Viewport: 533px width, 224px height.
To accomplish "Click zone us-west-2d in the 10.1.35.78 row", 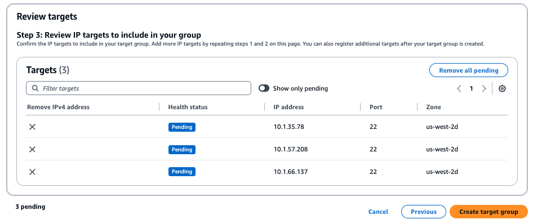I will tap(442, 127).
